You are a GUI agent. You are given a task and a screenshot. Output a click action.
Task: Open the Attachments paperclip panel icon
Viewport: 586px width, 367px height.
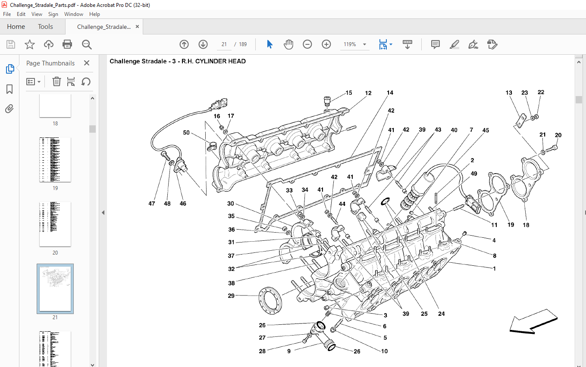(x=9, y=109)
